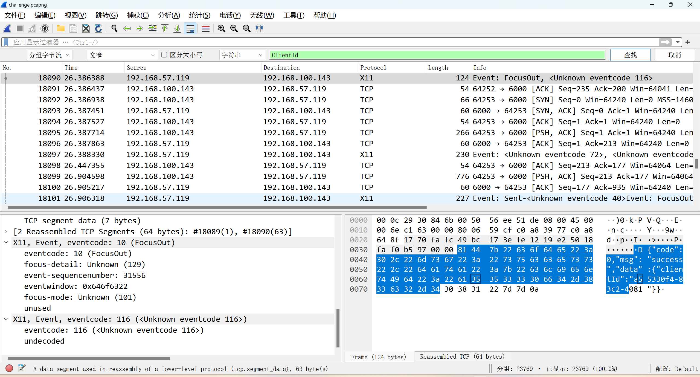Viewport: 700px width, 377px height.
Task: Click the ClientId search text field
Action: [437, 55]
